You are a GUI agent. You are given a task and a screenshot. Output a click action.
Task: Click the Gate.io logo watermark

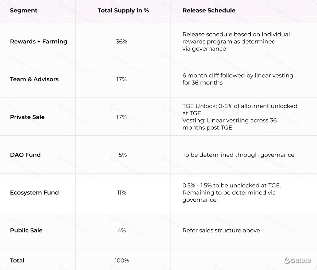point(297,260)
